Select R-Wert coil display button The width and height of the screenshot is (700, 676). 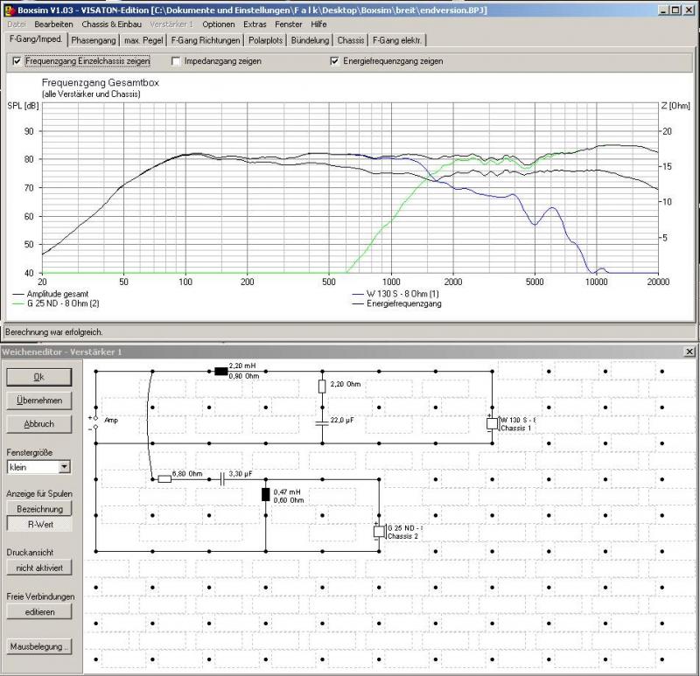[x=38, y=525]
